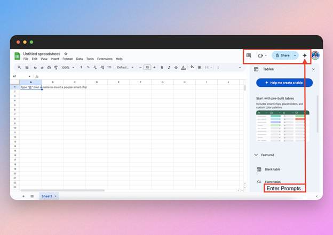Click the undo arrow in toolbar
333x235 pixels.
tap(35, 68)
